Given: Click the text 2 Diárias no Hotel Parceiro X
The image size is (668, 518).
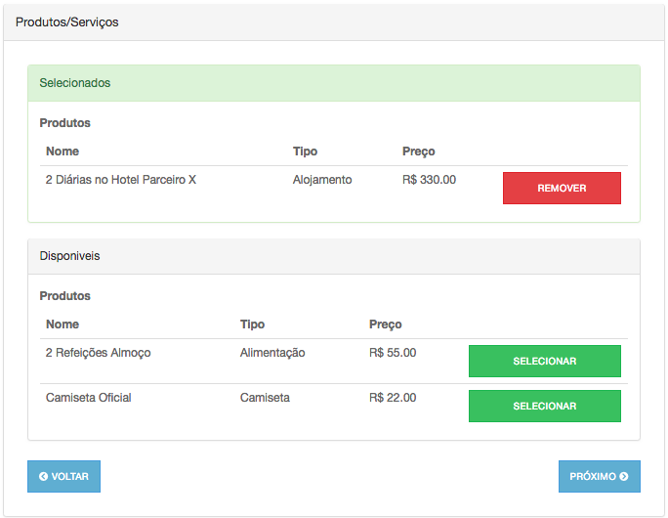Looking at the screenshot, I should (x=121, y=180).
